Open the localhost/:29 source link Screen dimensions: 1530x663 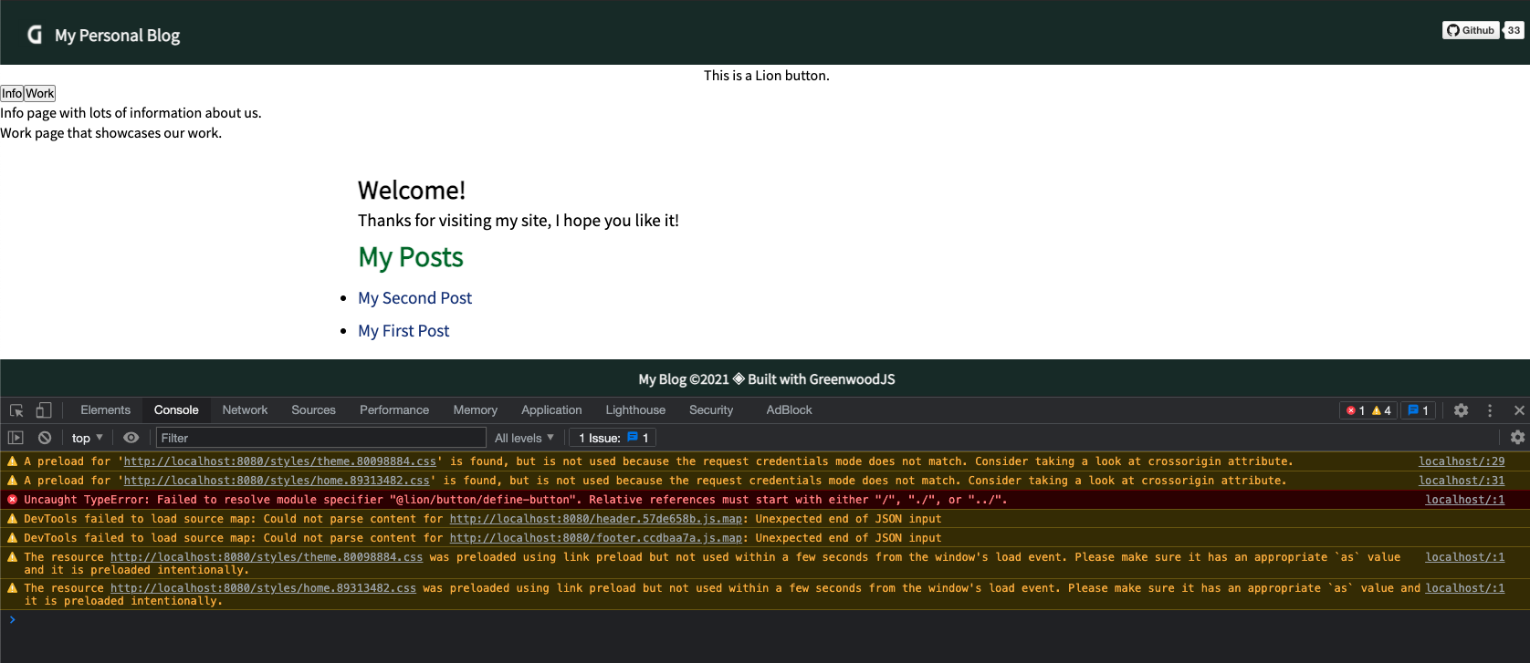coord(1462,461)
